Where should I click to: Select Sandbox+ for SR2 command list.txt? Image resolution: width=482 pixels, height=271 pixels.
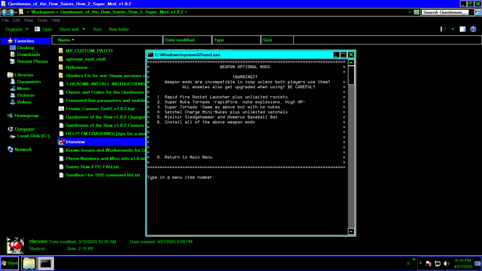[103, 175]
